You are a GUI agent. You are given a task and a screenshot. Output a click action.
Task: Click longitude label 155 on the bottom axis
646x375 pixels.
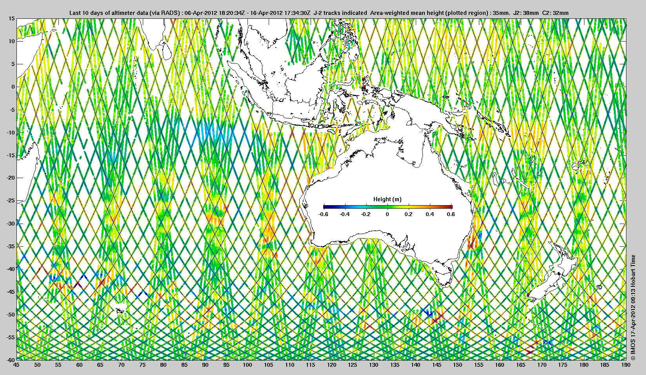[x=479, y=365]
